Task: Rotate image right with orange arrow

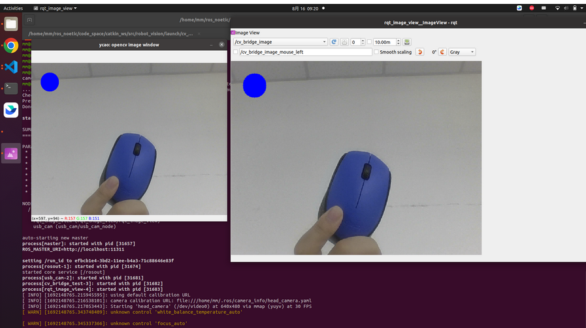Action: [442, 52]
